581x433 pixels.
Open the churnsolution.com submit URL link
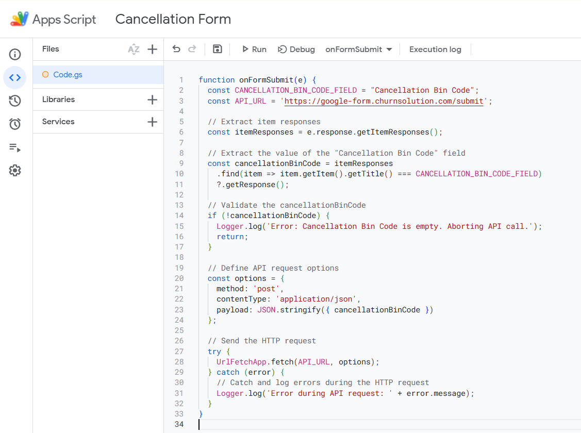coord(384,101)
